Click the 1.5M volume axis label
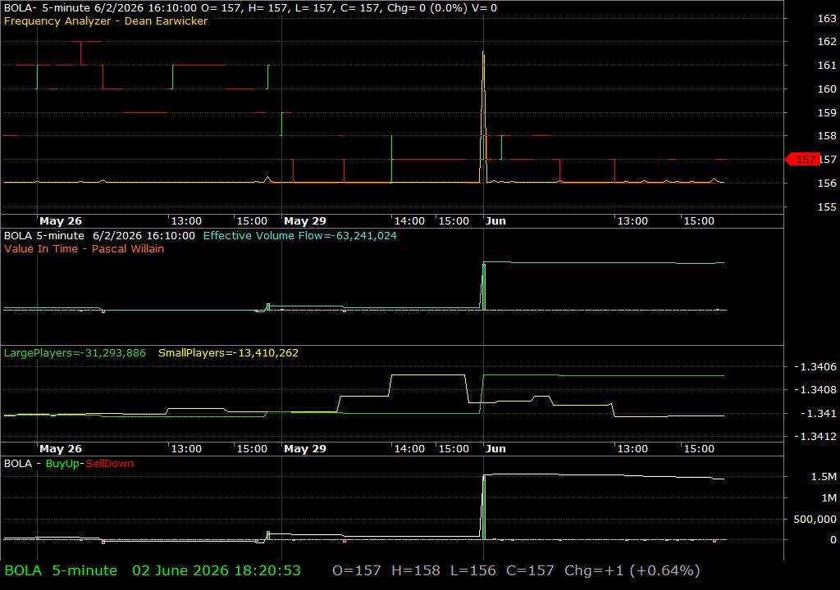 pos(824,476)
